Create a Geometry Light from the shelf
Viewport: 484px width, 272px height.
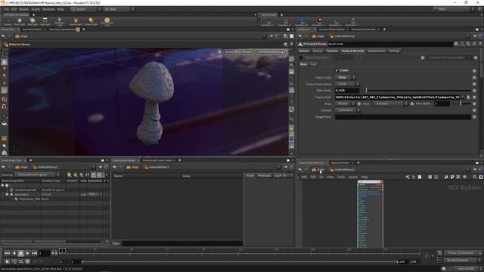pyautogui.click(x=60, y=22)
